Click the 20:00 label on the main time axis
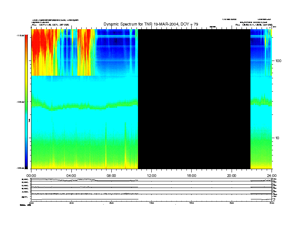This screenshot has width=293, height=226. click(x=232, y=176)
